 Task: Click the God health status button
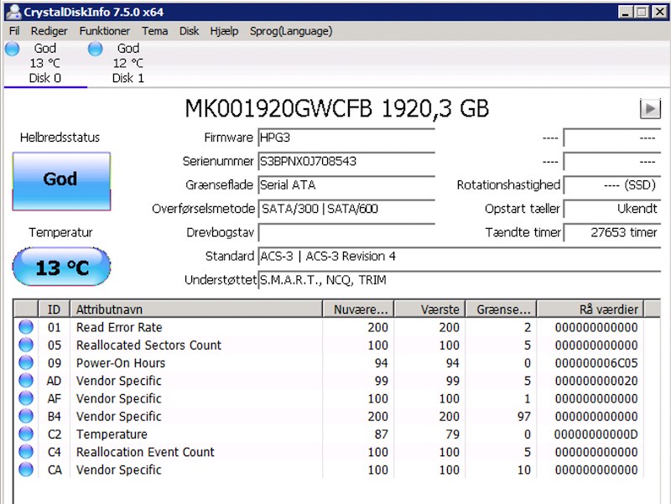61,181
